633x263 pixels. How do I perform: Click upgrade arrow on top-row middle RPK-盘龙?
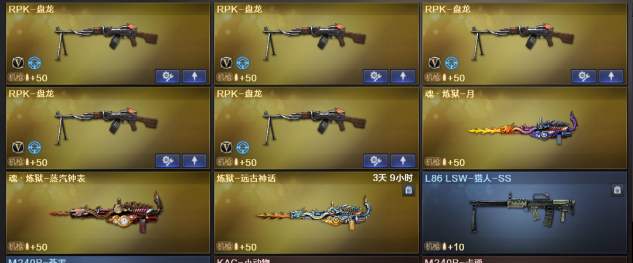coord(403,76)
